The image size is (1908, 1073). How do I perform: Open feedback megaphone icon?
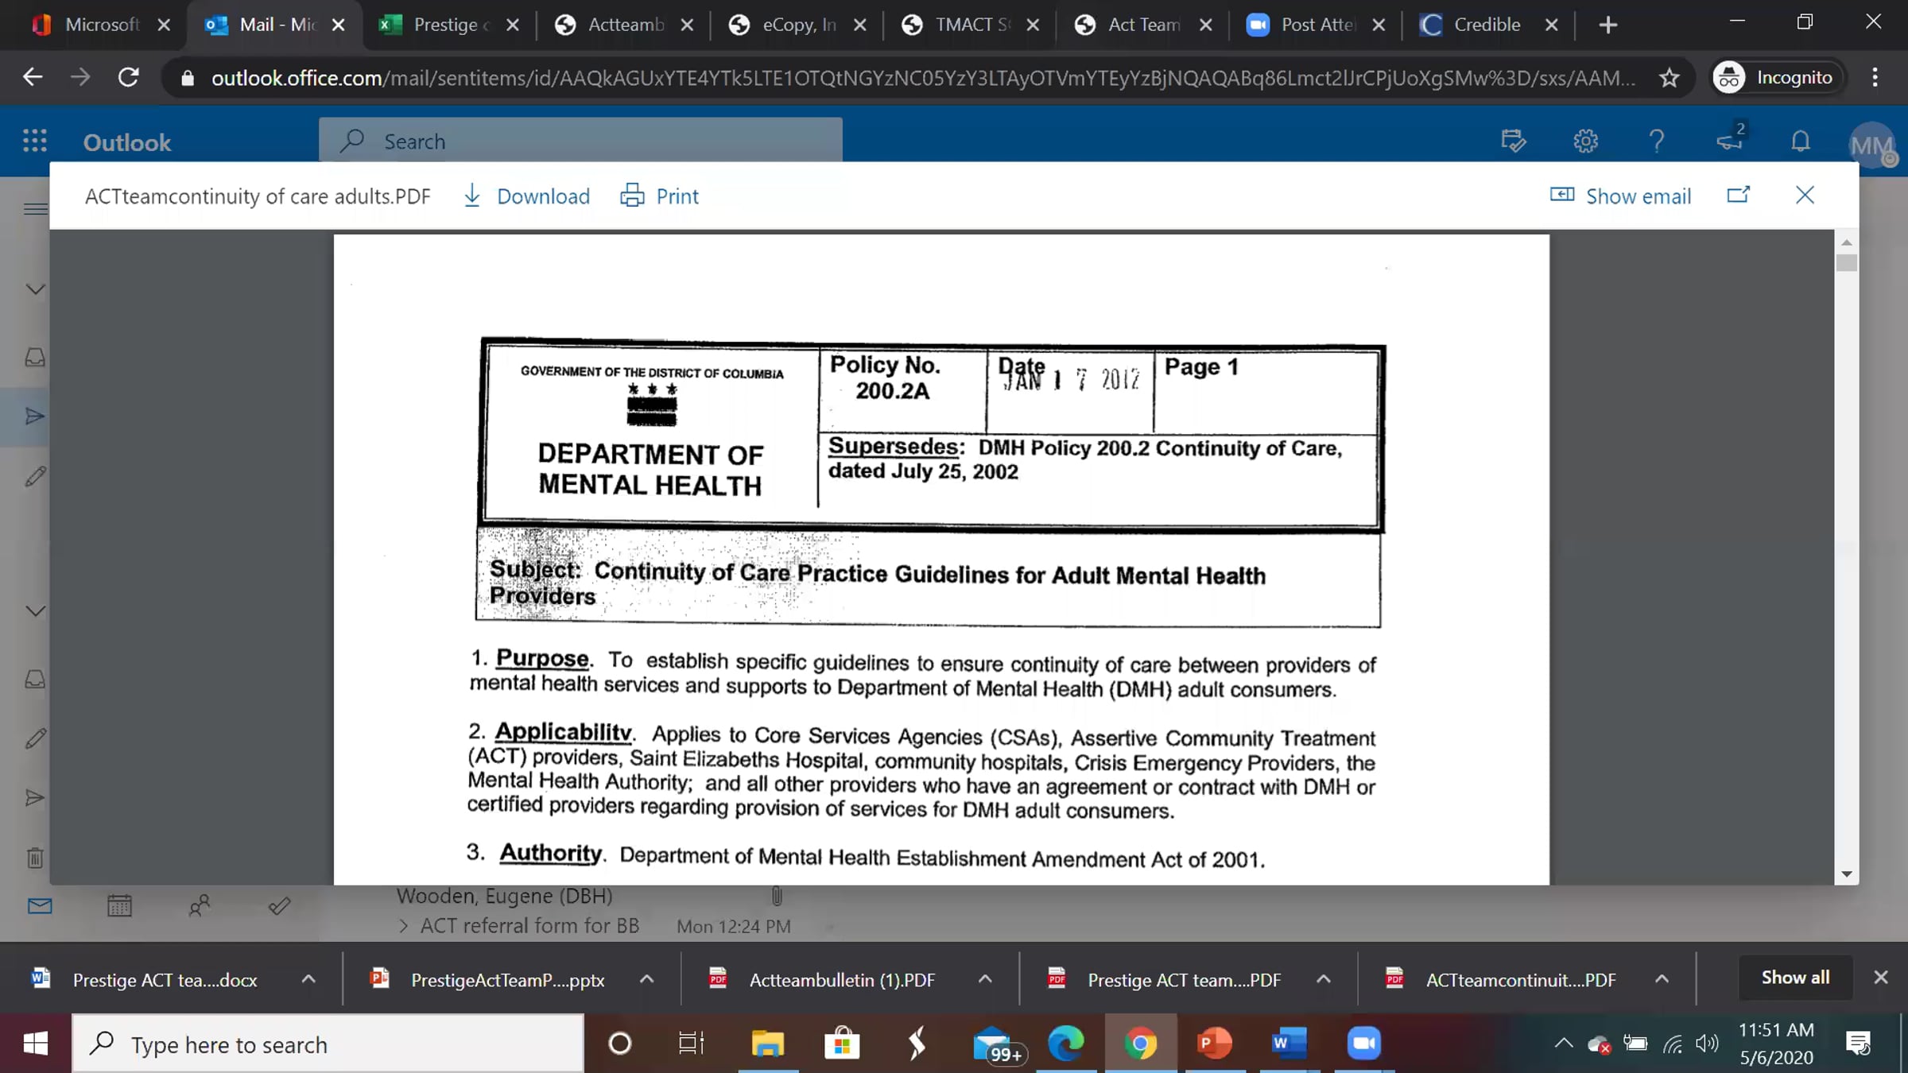point(1730,141)
